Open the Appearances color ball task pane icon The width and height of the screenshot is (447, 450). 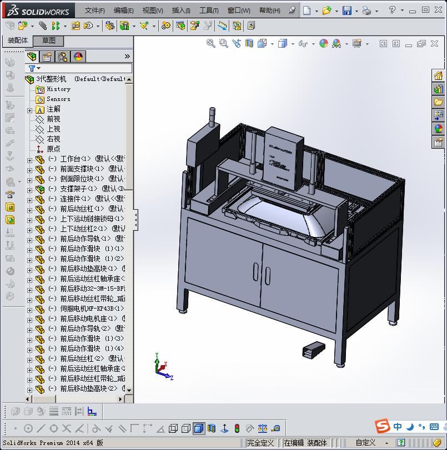(x=438, y=129)
